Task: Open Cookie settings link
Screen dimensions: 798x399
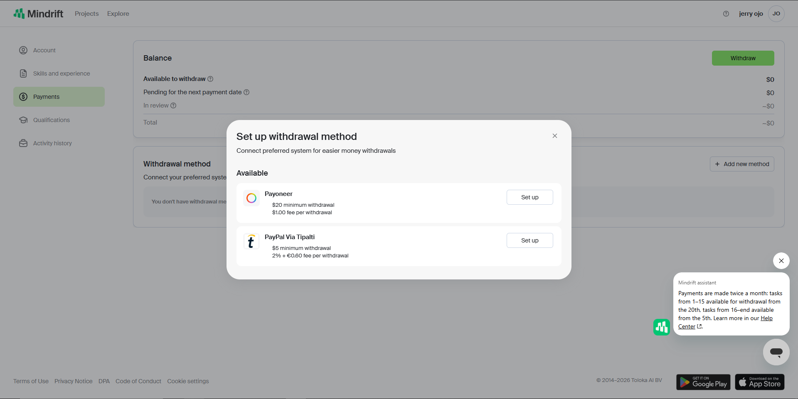Action: coord(188,381)
